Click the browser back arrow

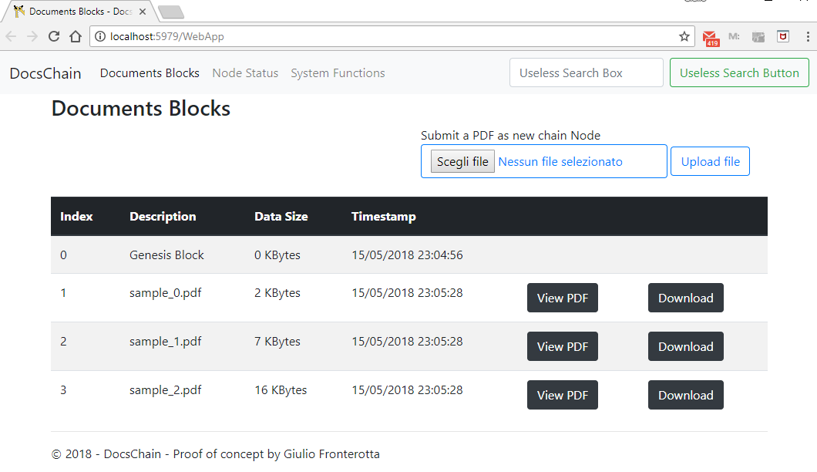click(12, 36)
